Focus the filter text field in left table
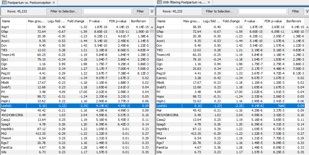 pyautogui.click(x=107, y=11)
